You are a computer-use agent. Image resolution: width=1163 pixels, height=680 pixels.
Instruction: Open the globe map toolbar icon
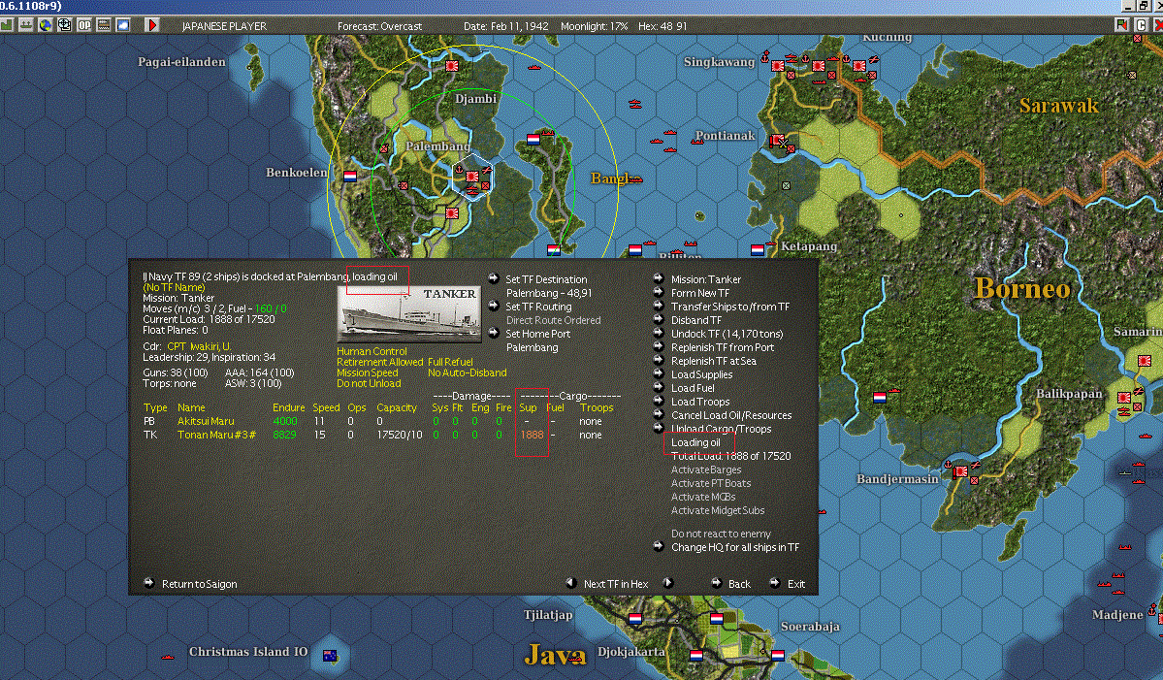(46, 25)
